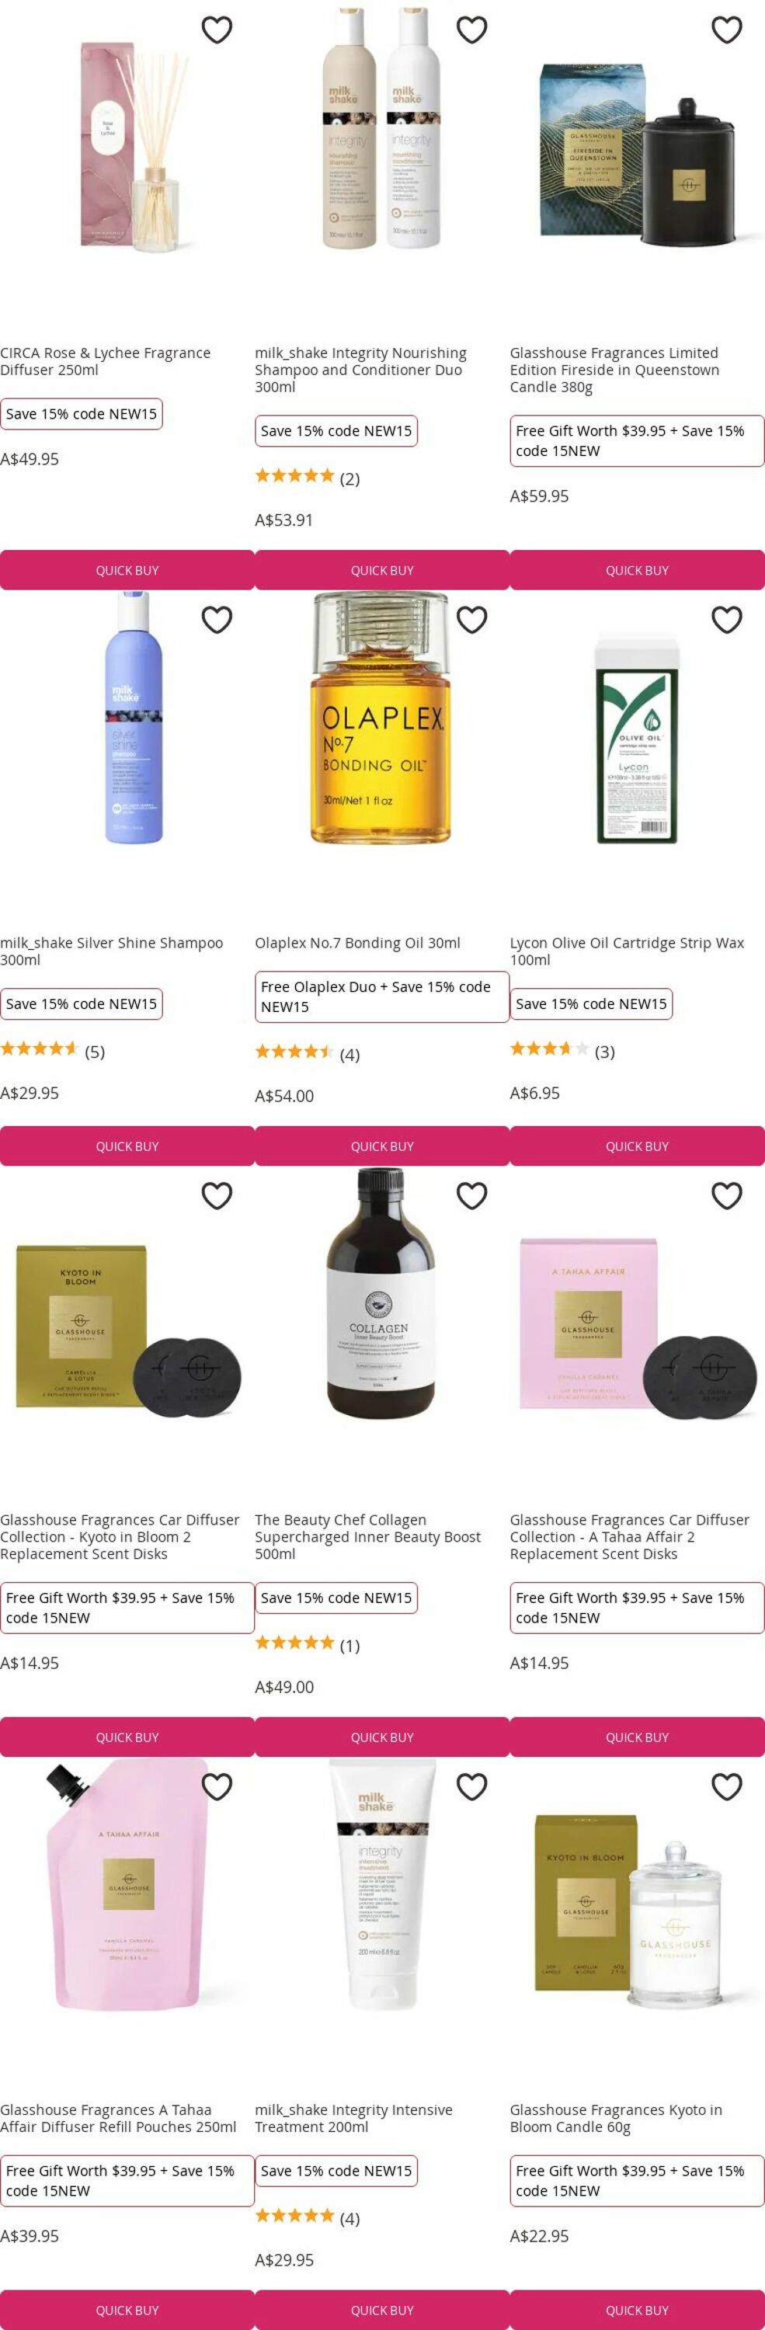Viewport: 765px width, 2330px height.
Task: Quick Buy the CIRCA Rose & Lychee Diffuser
Action: 127,570
